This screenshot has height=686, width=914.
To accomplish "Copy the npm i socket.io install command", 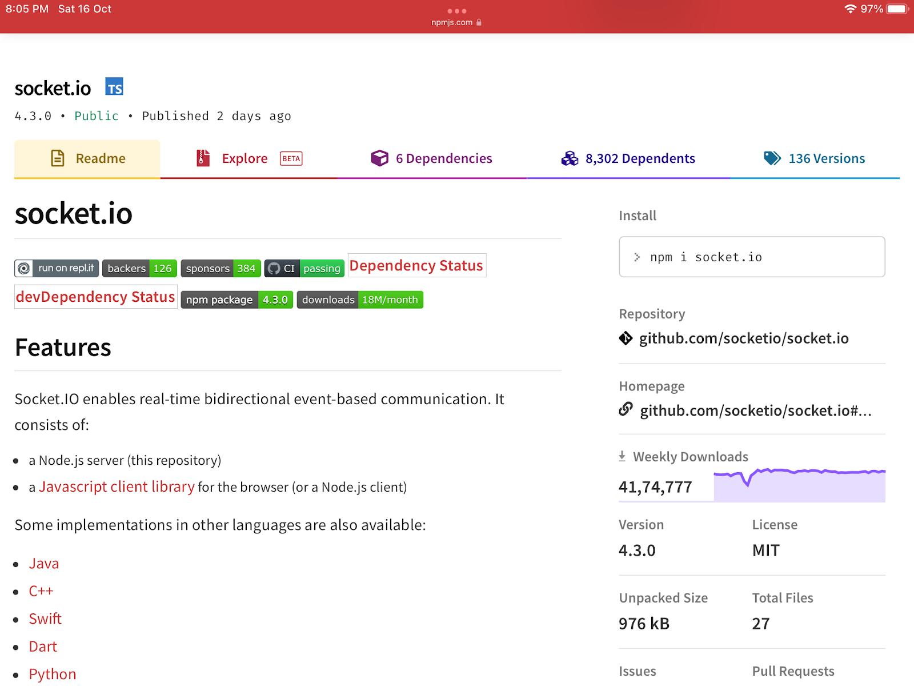I will tap(752, 257).
